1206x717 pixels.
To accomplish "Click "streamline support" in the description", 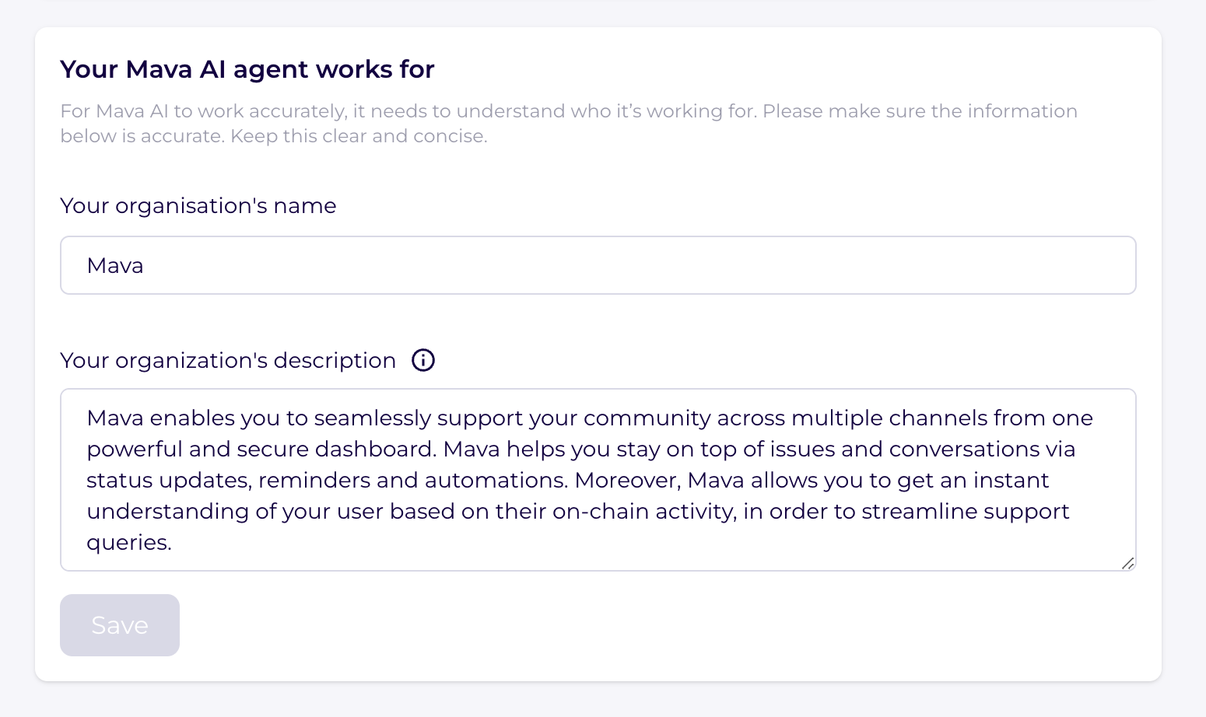I will tap(965, 512).
